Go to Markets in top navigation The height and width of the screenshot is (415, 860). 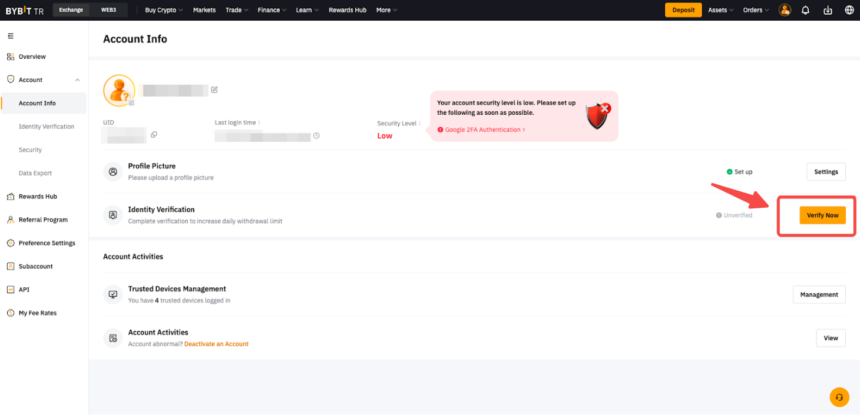tap(204, 10)
